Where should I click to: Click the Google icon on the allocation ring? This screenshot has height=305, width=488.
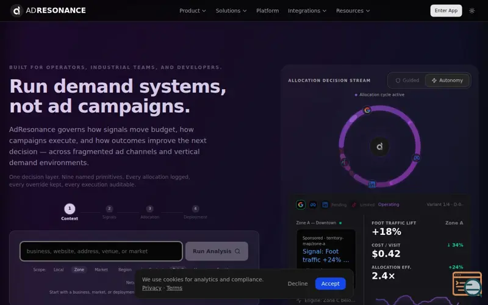point(367,110)
